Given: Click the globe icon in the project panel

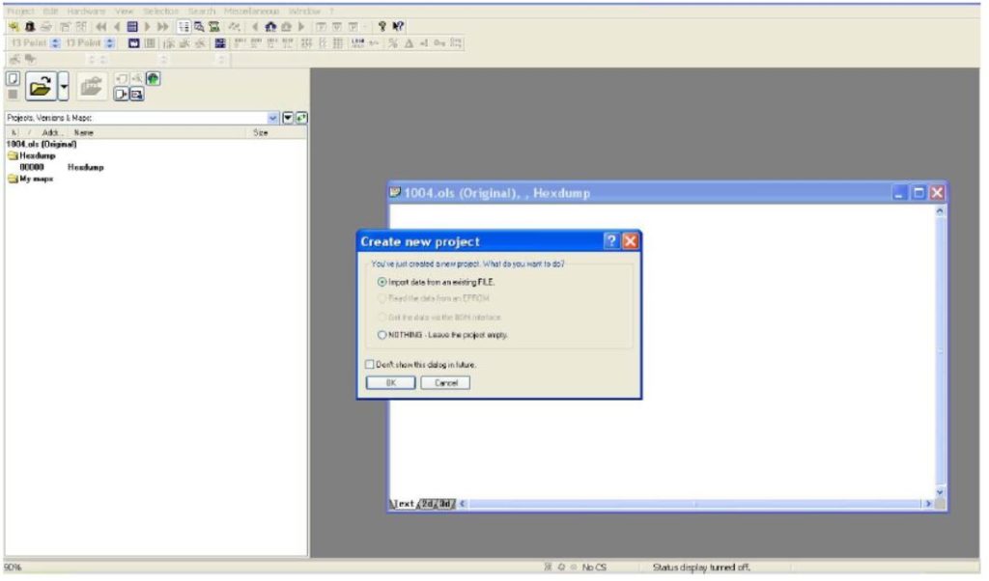Looking at the screenshot, I should click(x=153, y=78).
